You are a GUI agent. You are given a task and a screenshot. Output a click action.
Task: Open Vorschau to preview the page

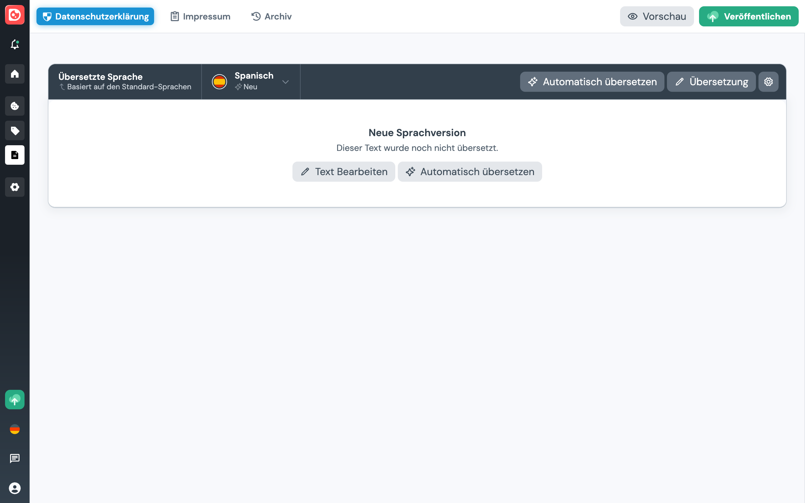tap(656, 16)
